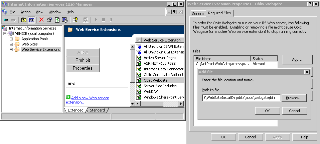Click the Start item play icon
This screenshot has height=144, width=320.
(x=96, y=20)
